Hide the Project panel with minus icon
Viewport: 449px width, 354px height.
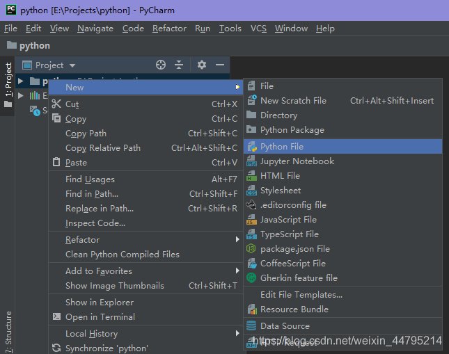click(220, 65)
